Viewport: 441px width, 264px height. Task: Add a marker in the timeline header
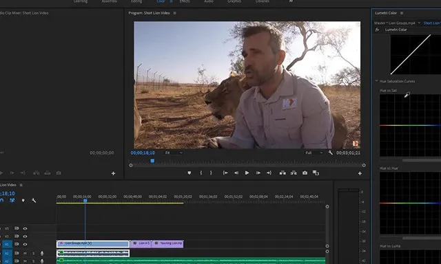[x=23, y=200]
